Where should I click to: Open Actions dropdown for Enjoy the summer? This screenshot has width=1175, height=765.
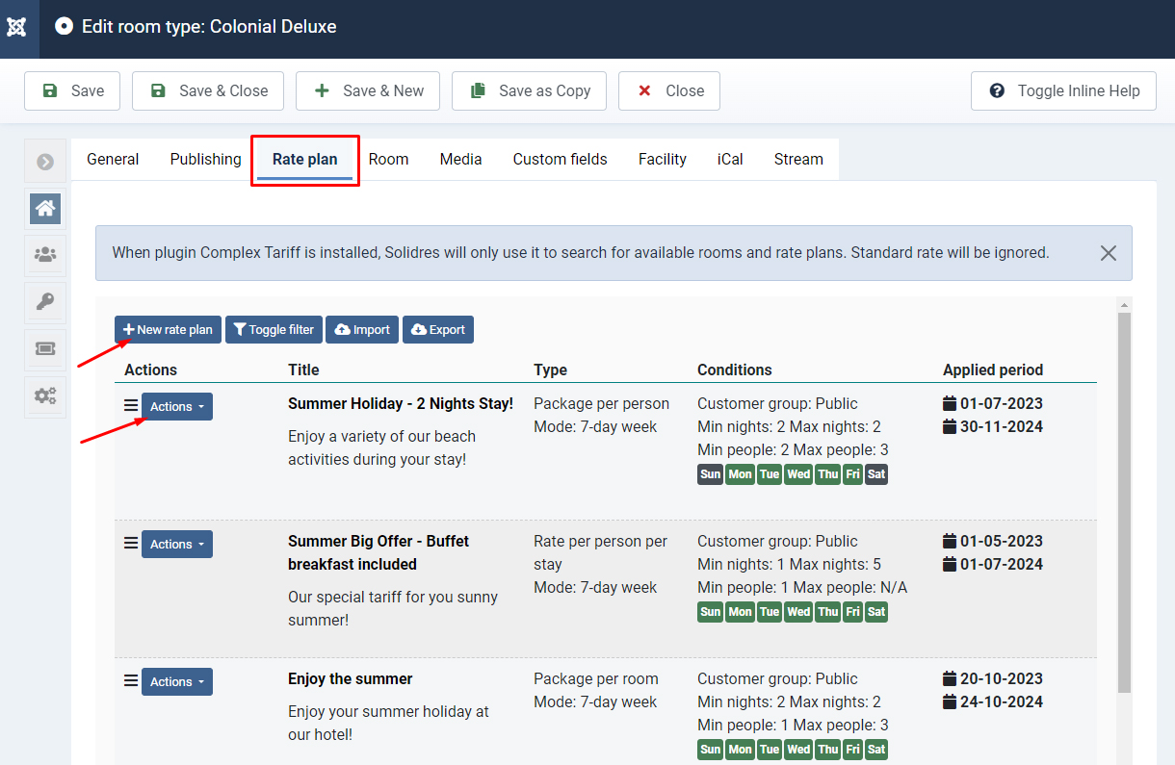pyautogui.click(x=177, y=682)
